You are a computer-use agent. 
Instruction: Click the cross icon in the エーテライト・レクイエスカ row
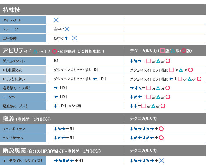[161, 161]
